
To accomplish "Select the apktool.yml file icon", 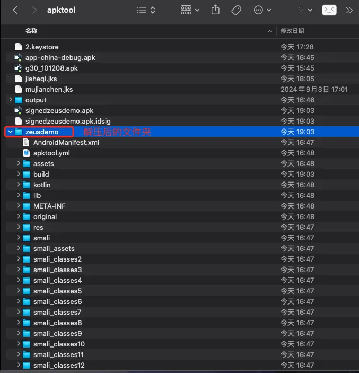I will 27,153.
